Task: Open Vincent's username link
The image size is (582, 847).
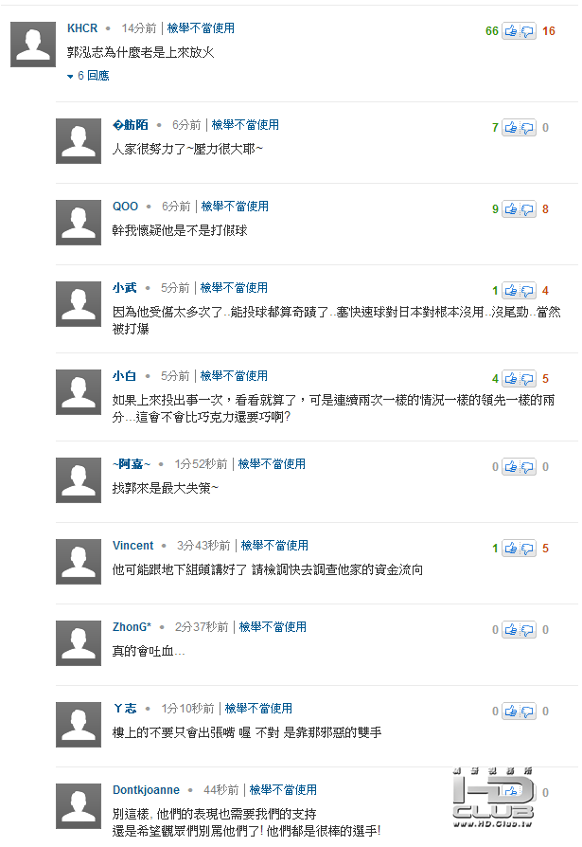Action: pyautogui.click(x=132, y=546)
